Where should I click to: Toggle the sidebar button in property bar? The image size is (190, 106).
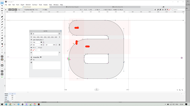click(x=6, y=10)
